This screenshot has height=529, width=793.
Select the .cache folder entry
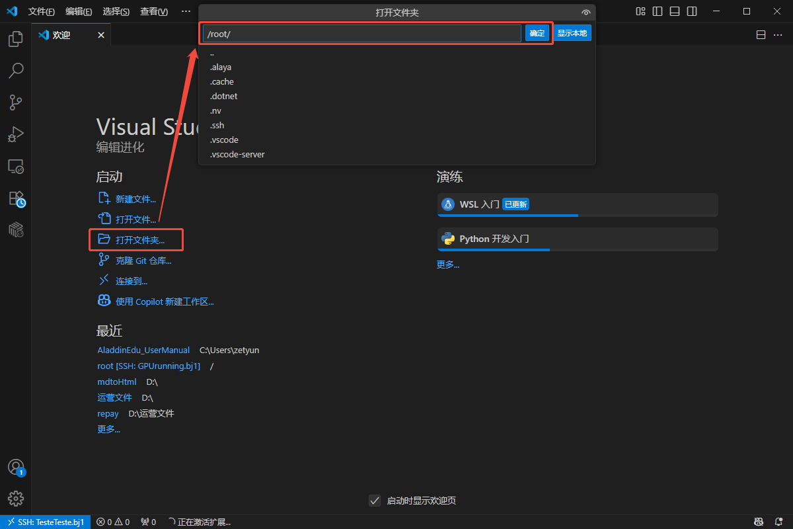click(x=397, y=82)
